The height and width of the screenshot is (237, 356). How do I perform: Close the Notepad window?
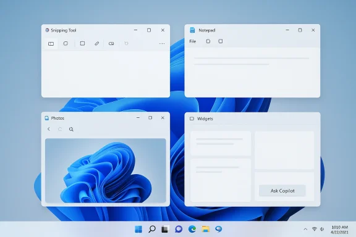coord(313,30)
